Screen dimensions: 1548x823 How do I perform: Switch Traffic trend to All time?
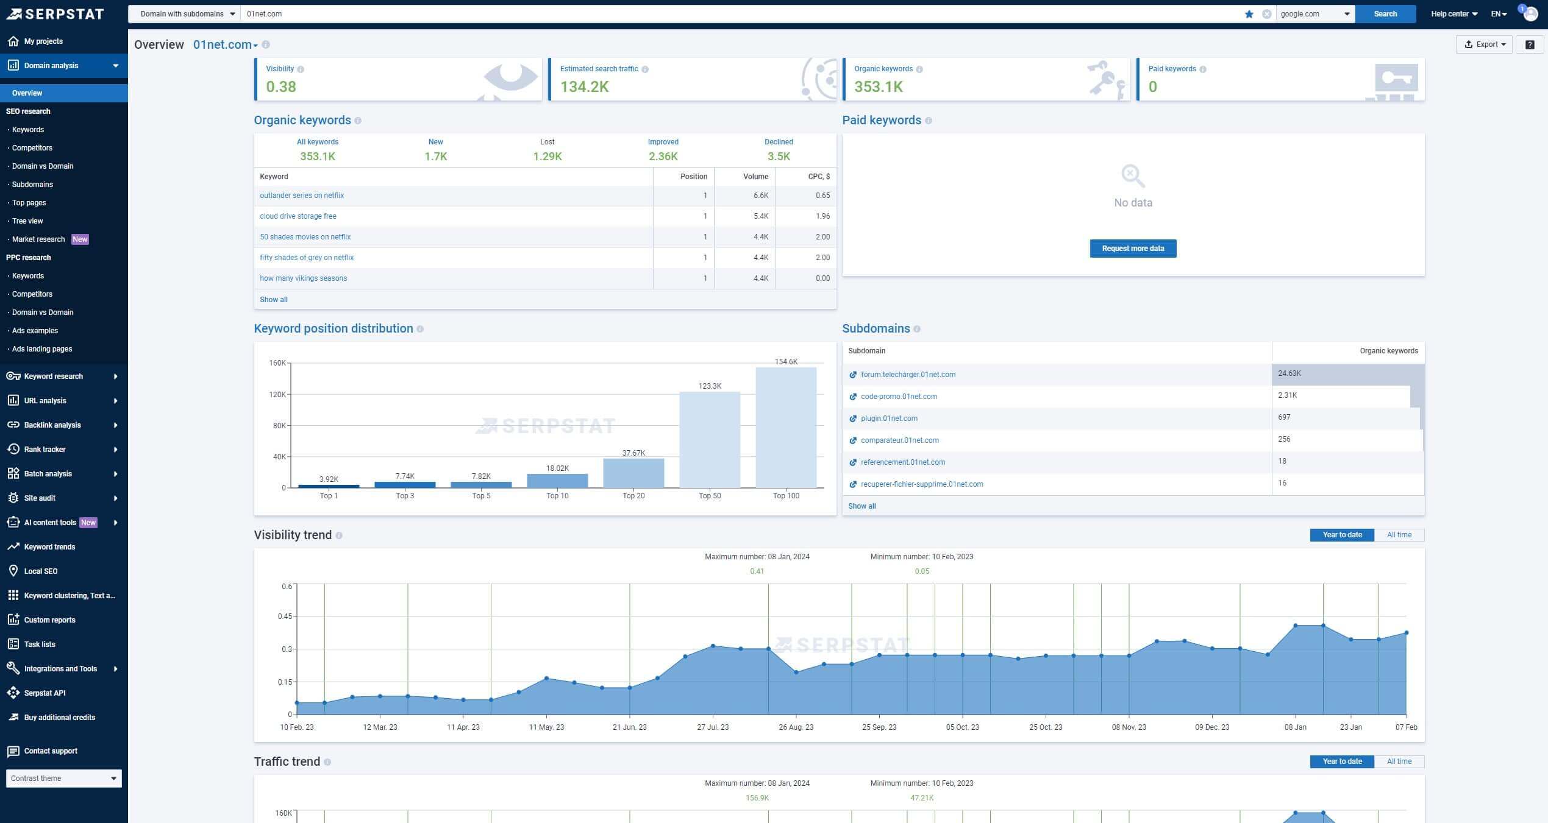pyautogui.click(x=1399, y=761)
